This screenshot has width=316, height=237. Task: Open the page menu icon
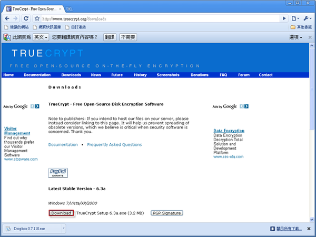[295, 18]
